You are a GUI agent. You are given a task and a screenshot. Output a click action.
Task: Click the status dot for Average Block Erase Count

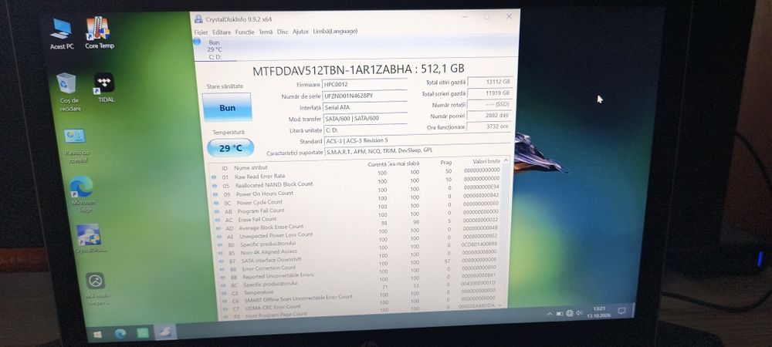pyautogui.click(x=219, y=228)
